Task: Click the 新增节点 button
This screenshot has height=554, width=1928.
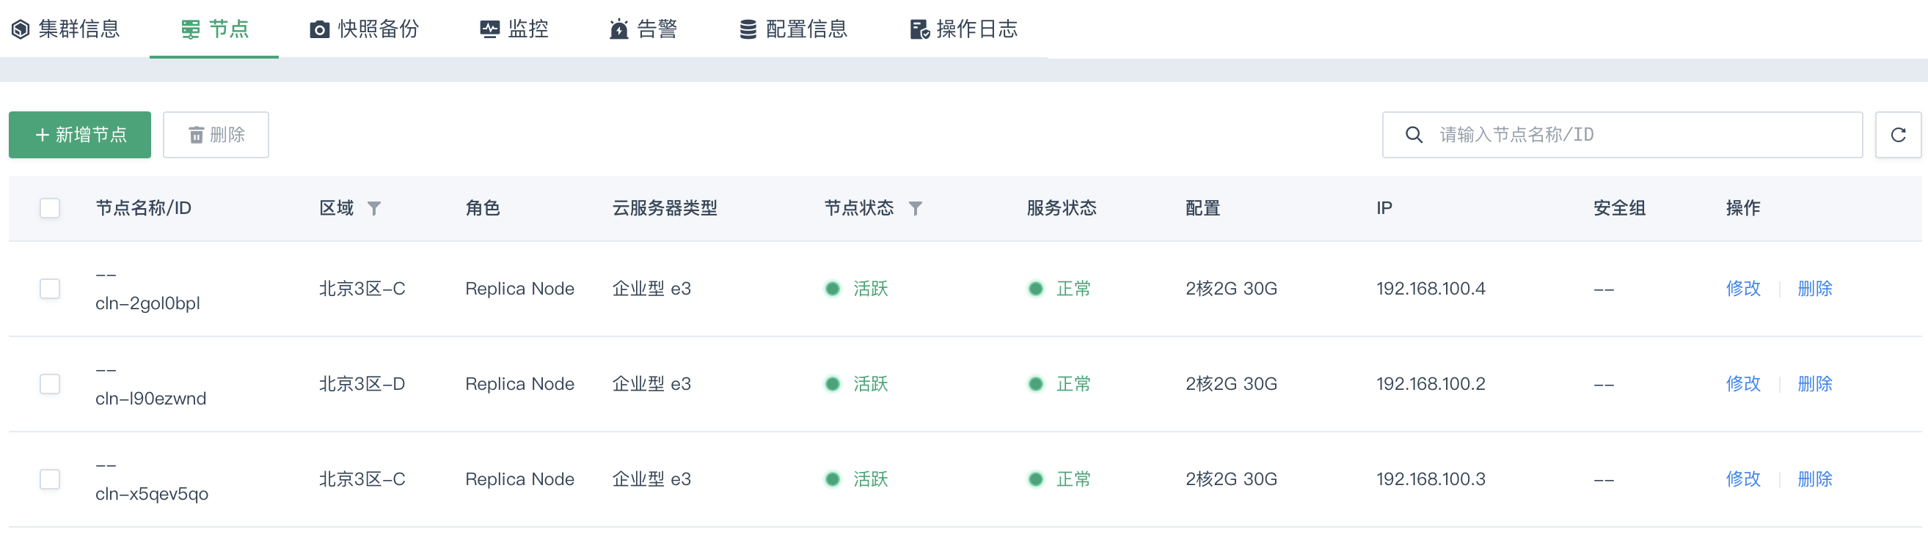Action: pyautogui.click(x=80, y=135)
